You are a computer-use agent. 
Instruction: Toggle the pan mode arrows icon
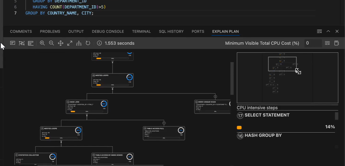coord(61,43)
